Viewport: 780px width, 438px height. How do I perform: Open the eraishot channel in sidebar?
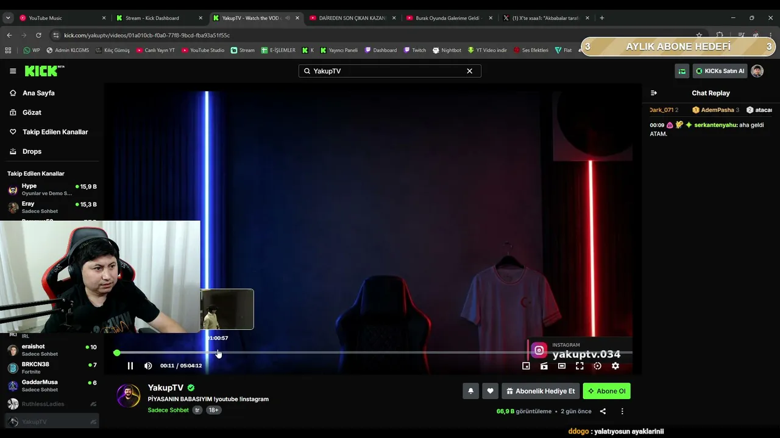tap(52, 350)
